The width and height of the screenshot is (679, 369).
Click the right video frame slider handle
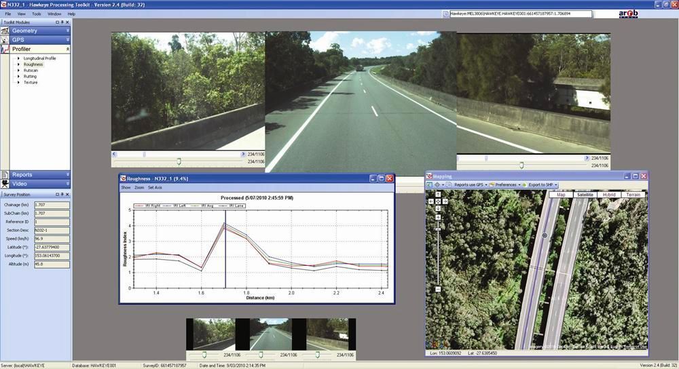(x=521, y=166)
